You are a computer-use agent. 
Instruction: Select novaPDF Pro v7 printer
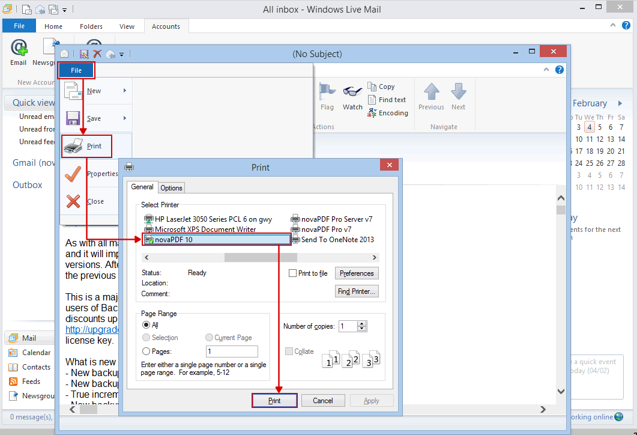321,230
